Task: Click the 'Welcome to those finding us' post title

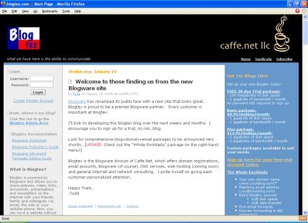Action: coord(131,85)
